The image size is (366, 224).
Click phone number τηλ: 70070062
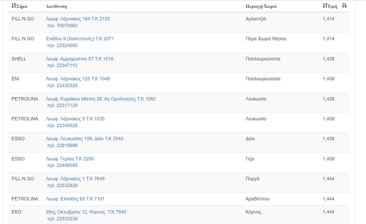pos(62,26)
